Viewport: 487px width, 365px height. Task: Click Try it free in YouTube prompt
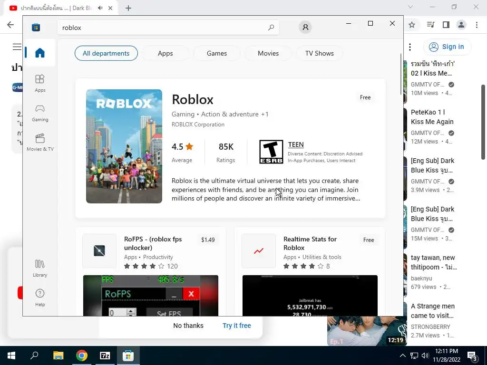[x=237, y=326]
